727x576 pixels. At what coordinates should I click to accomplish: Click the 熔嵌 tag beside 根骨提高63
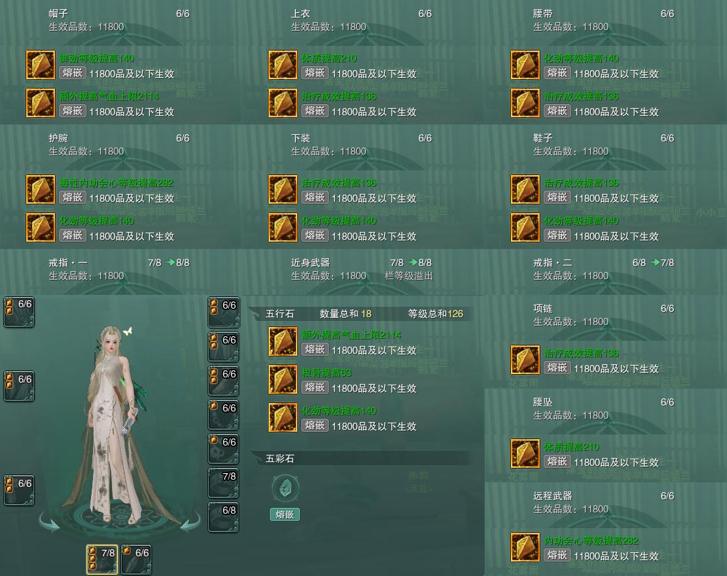pyautogui.click(x=315, y=387)
